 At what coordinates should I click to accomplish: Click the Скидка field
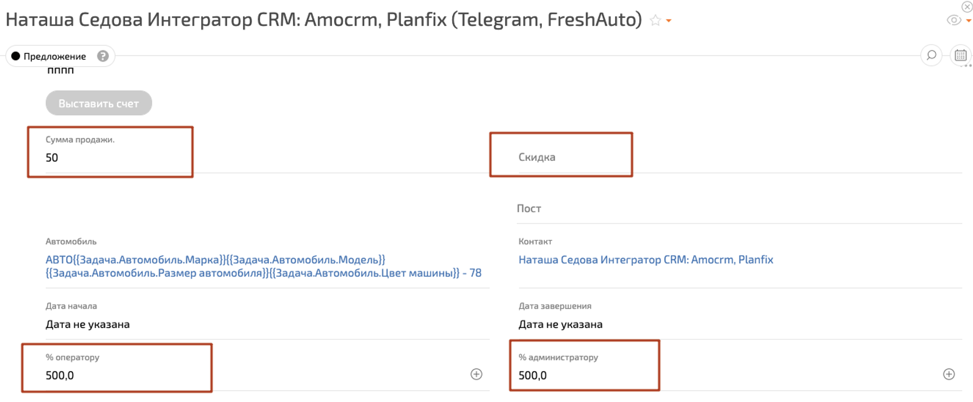[x=560, y=157]
